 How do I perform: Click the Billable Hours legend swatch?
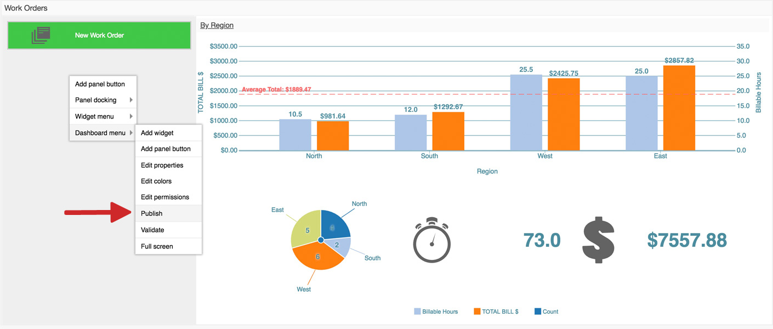(x=418, y=311)
